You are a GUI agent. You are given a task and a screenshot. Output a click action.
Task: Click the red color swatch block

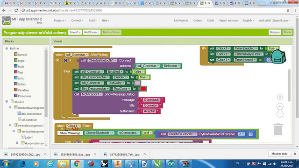click(143, 89)
